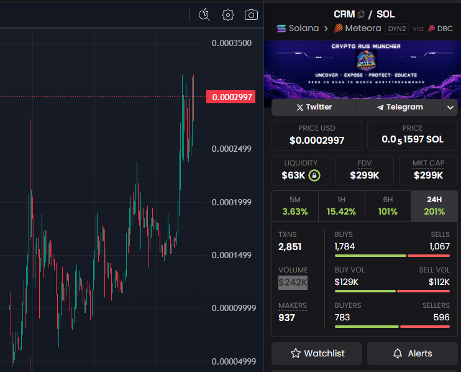Click the BUYERS count 783

coord(342,317)
